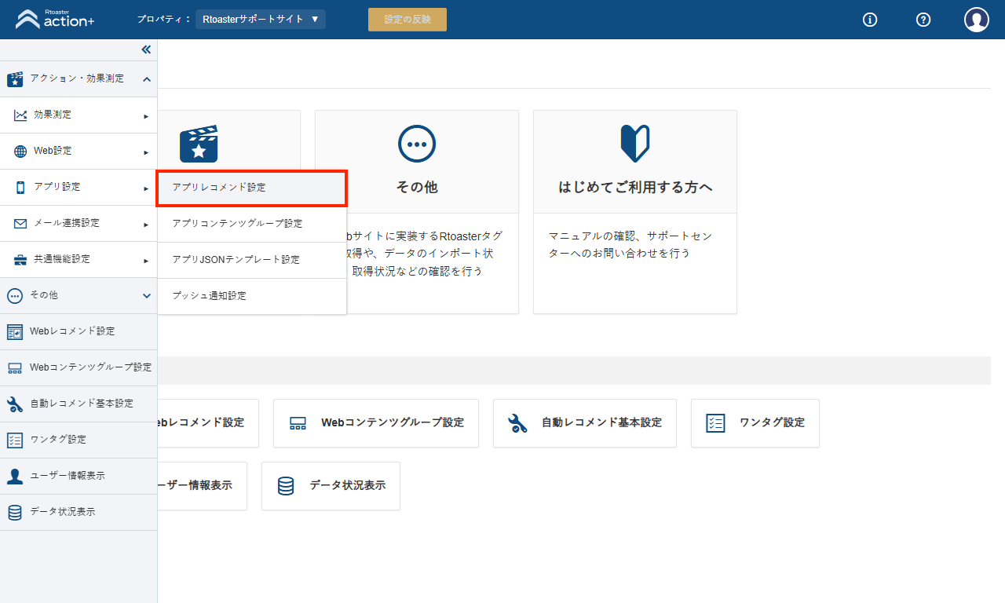Toggle sidebar その他 section chevron
The image size is (1005, 603).
[147, 296]
